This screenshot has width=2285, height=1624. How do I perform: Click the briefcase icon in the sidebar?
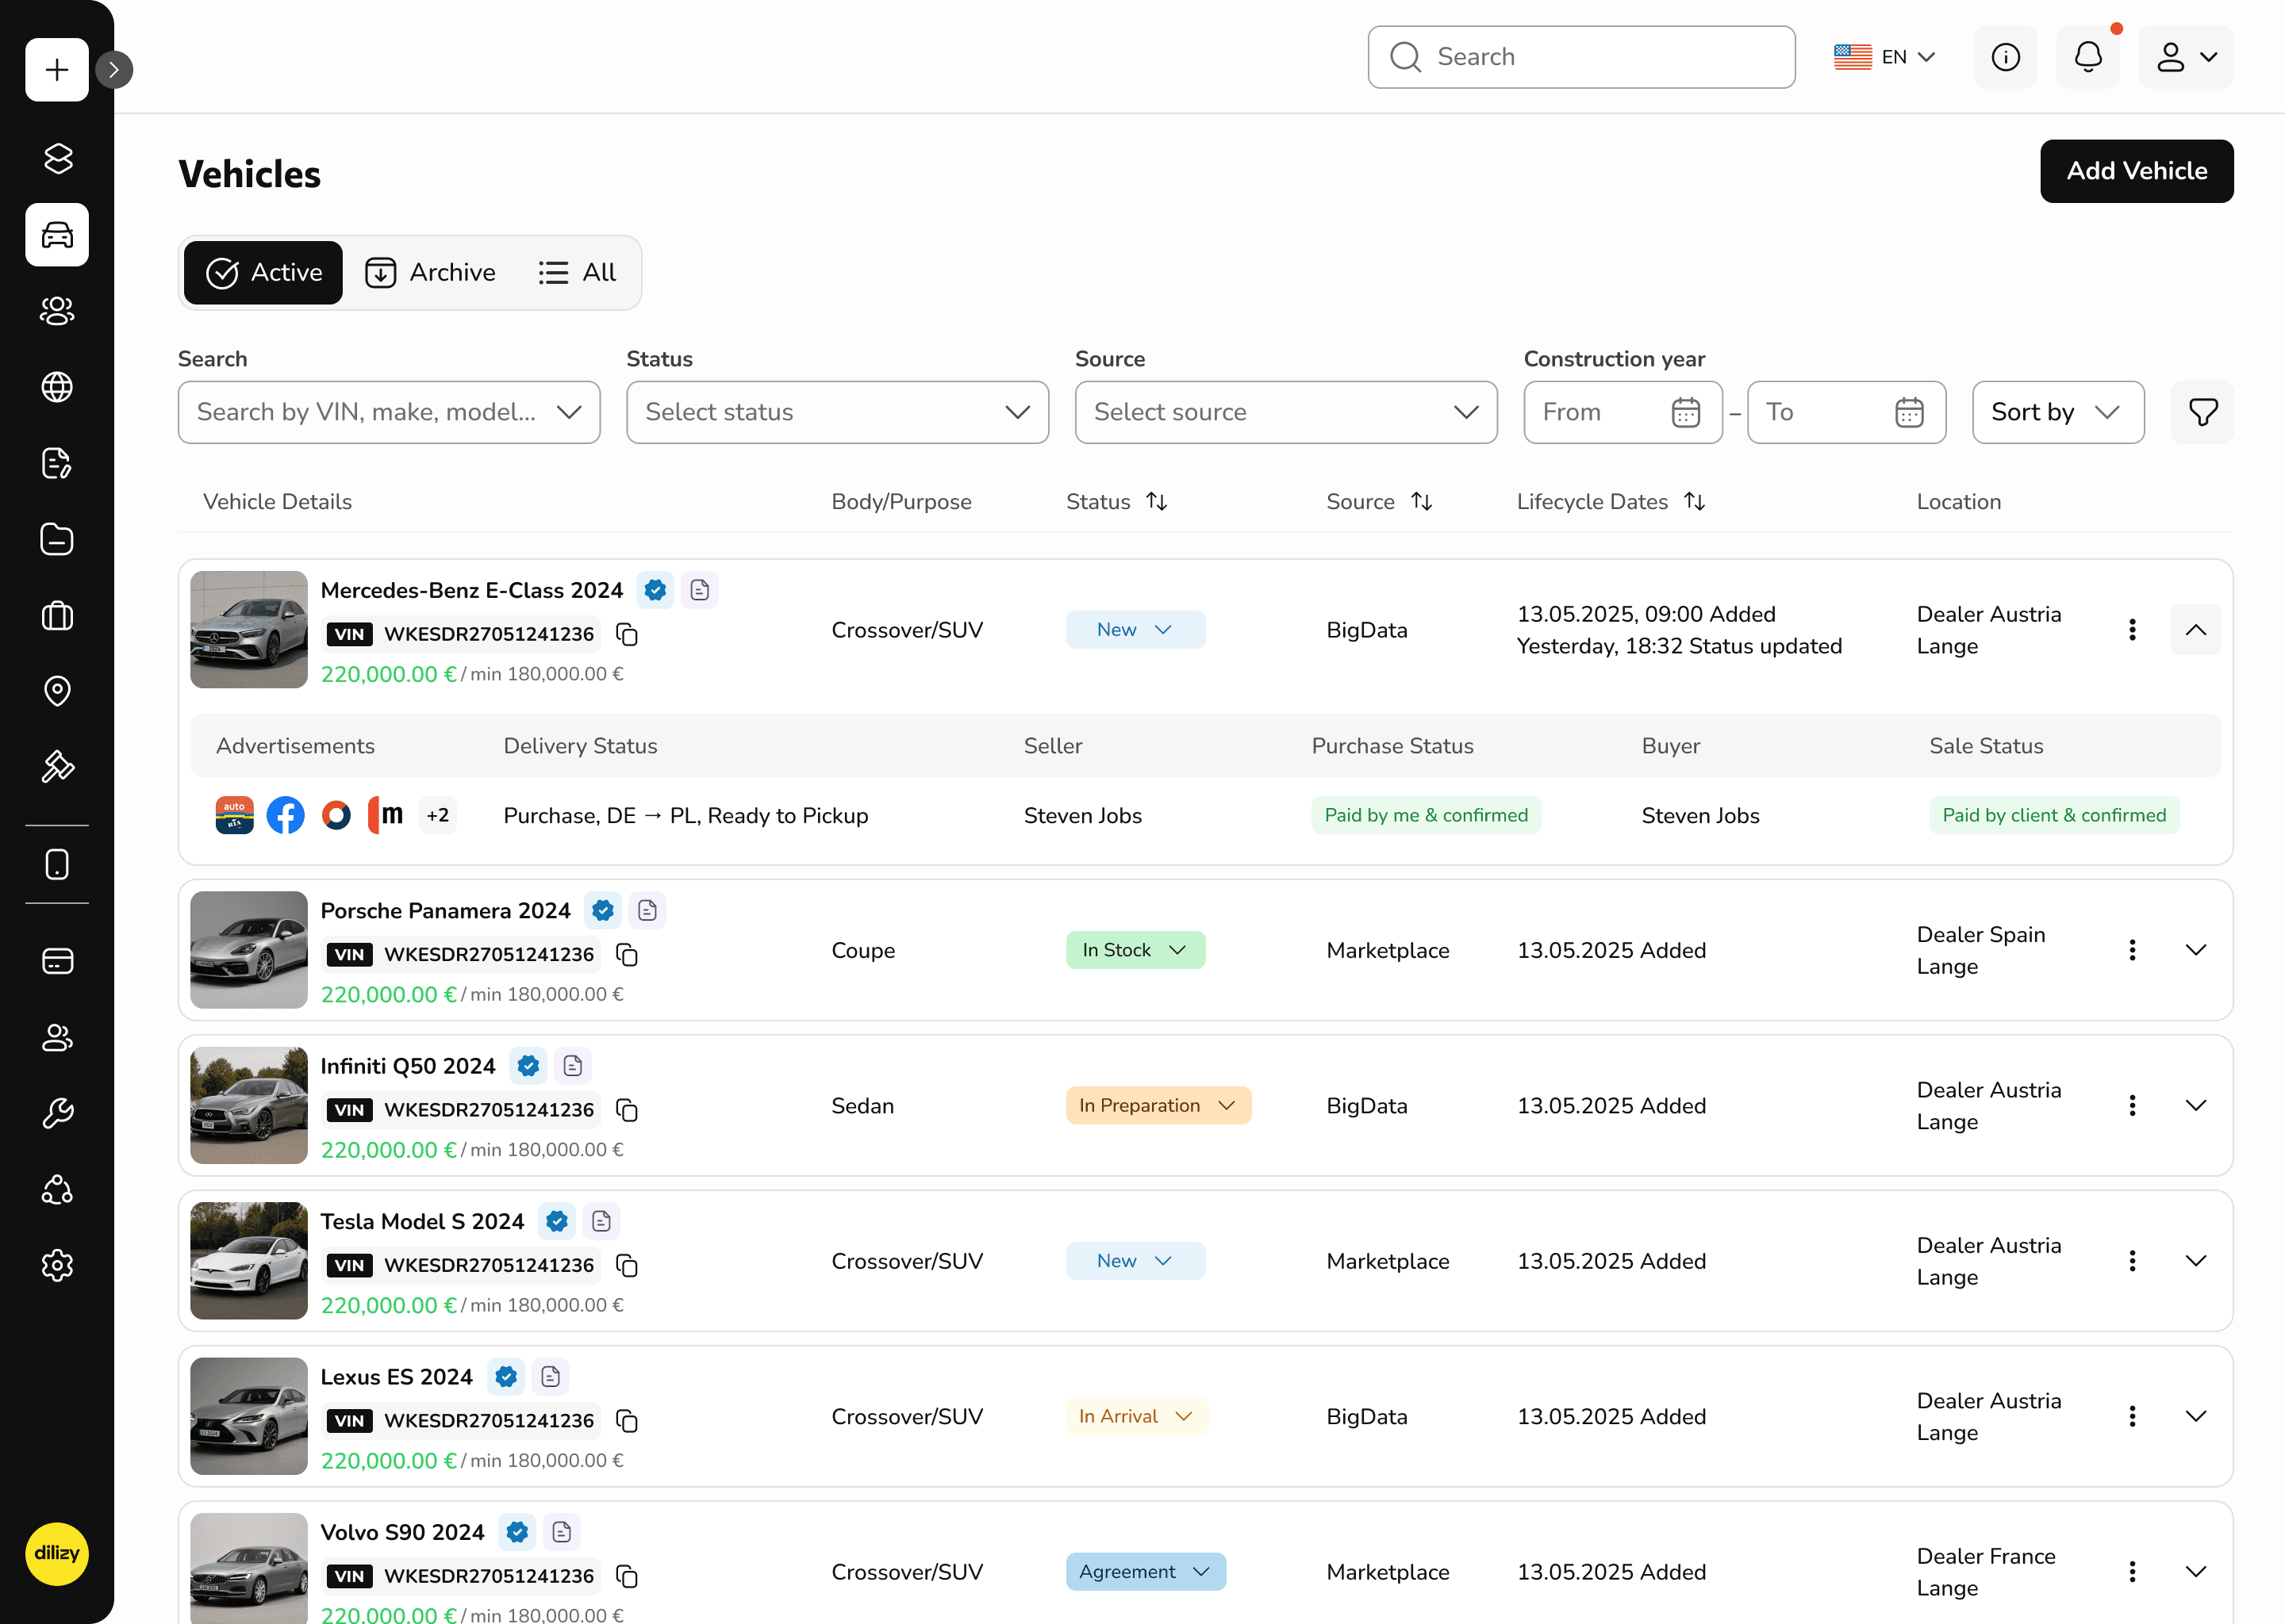pos(57,615)
